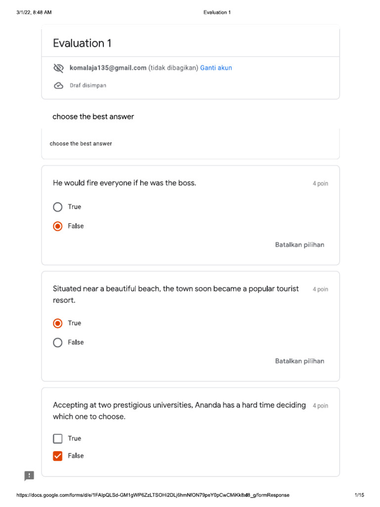
Task: Select True for the boss sentence
Action: click(x=58, y=207)
